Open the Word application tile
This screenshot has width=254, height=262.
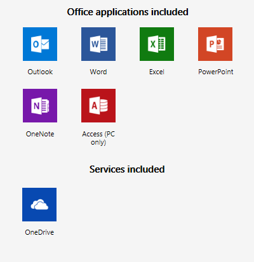tap(98, 44)
